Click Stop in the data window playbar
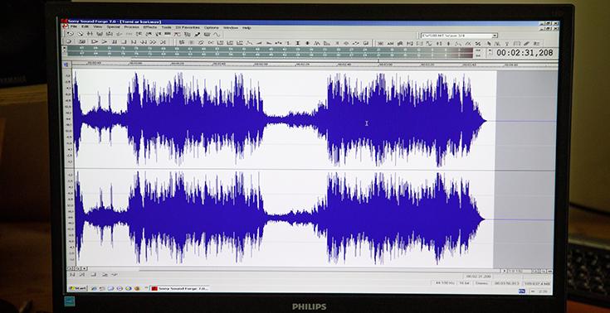The height and width of the screenshot is (313, 610). [93, 275]
